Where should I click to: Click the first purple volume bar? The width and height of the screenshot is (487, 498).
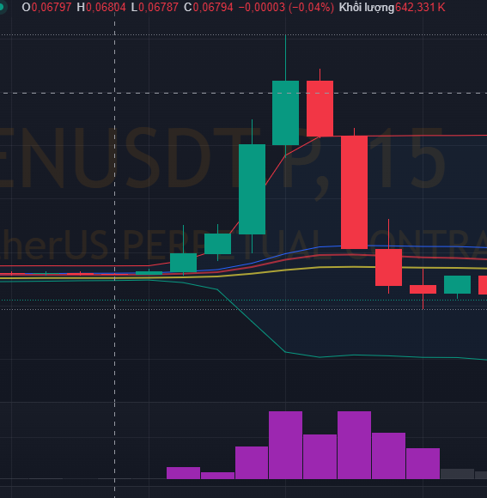[x=183, y=473]
